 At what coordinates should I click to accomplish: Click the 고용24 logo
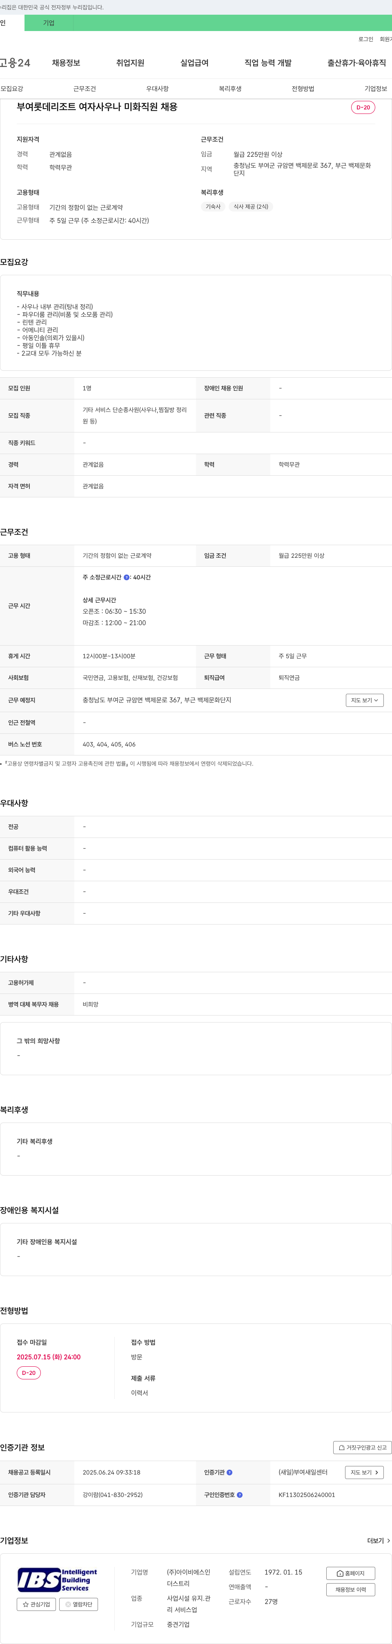(x=15, y=62)
